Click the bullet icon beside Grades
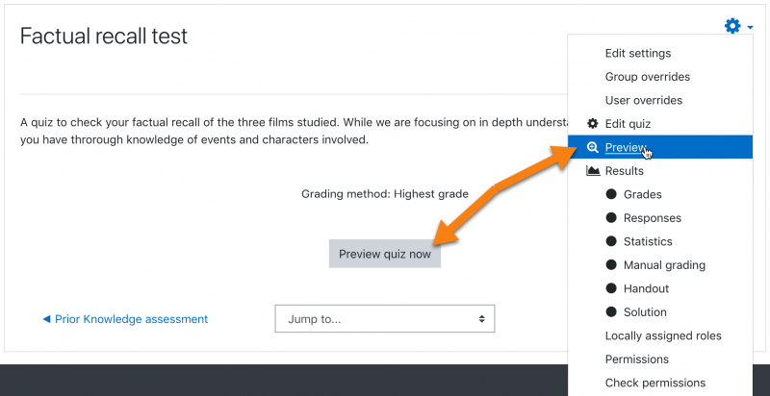 click(x=611, y=194)
